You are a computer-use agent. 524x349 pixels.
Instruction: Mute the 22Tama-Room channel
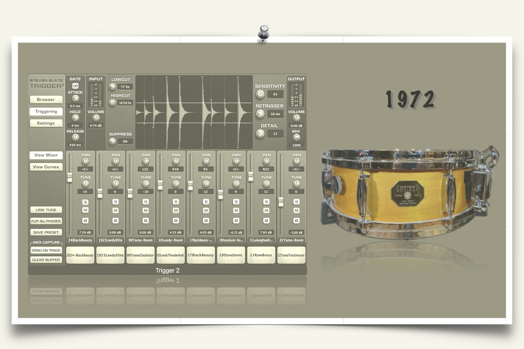296,210
